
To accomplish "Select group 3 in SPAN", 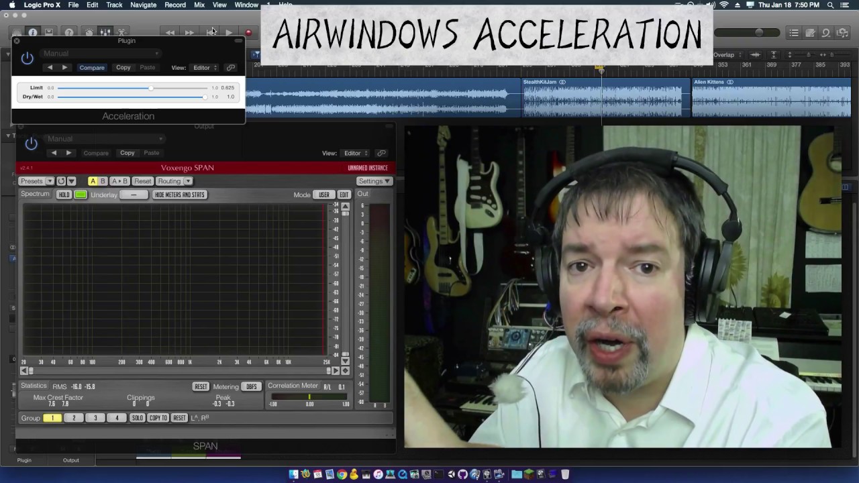I will pos(95,418).
